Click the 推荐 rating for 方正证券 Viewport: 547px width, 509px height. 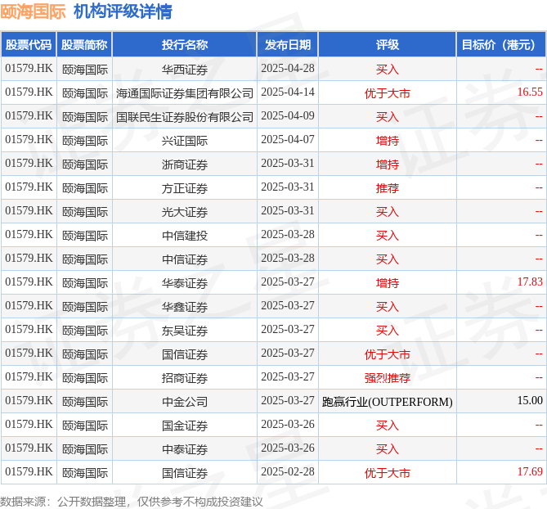click(388, 188)
